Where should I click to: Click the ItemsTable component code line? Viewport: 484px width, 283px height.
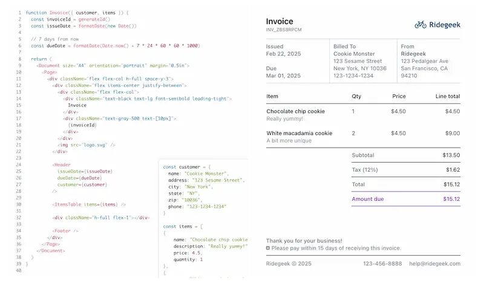(x=89, y=204)
